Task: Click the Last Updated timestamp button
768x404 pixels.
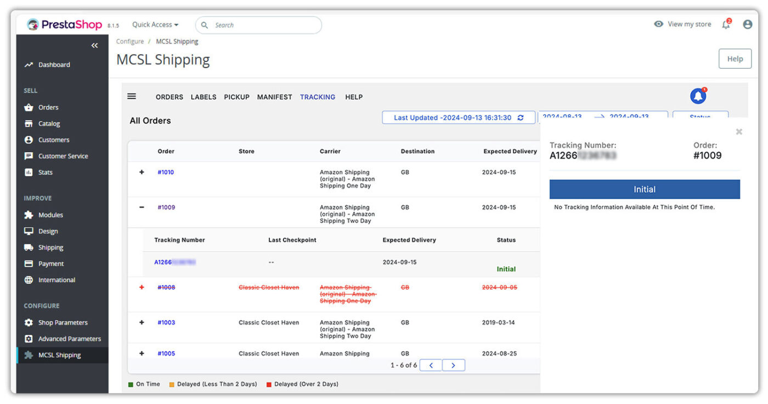Action: coord(459,117)
